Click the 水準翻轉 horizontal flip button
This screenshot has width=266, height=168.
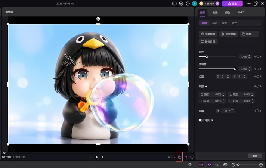pyautogui.click(x=208, y=34)
